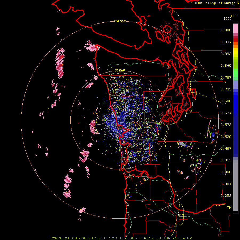Click the 0.573 scale value
The image size is (240, 240).
[x=226, y=125]
